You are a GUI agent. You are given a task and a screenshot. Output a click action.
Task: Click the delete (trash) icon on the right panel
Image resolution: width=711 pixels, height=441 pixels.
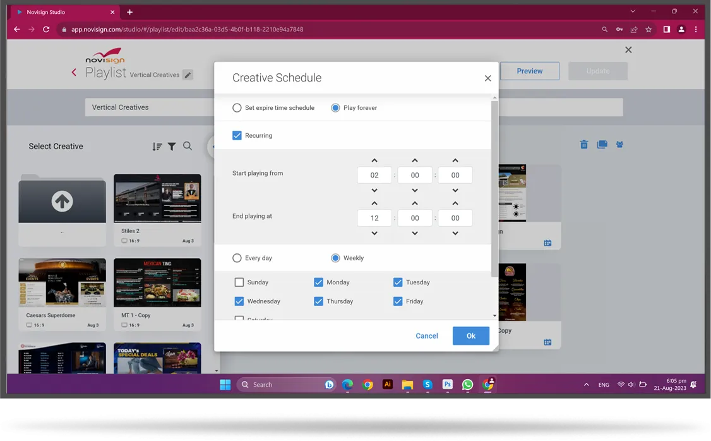point(583,144)
